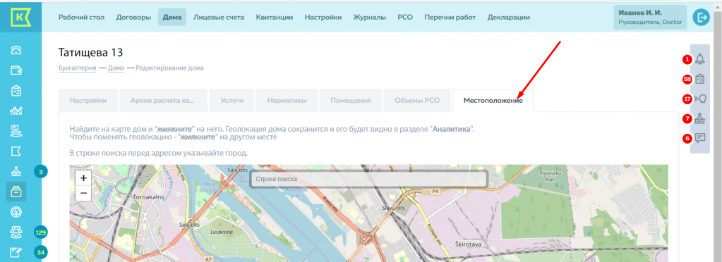
Task: Open the telephone icon in left sidebar
Action: [x=16, y=50]
